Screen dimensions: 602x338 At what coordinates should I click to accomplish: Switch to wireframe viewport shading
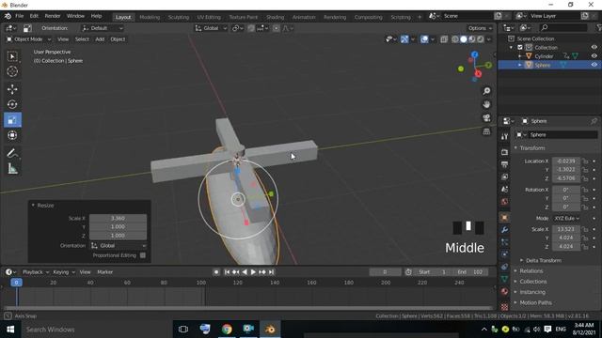(455, 39)
